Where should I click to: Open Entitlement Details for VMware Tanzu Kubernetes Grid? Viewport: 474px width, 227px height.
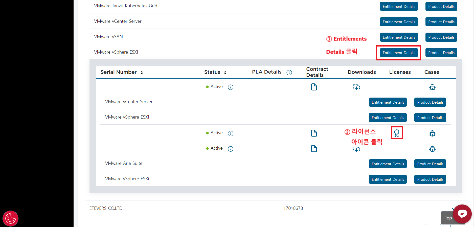[399, 6]
